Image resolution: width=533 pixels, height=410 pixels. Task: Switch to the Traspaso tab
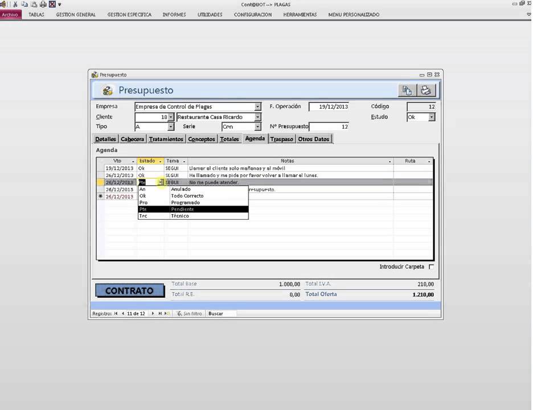click(x=282, y=139)
